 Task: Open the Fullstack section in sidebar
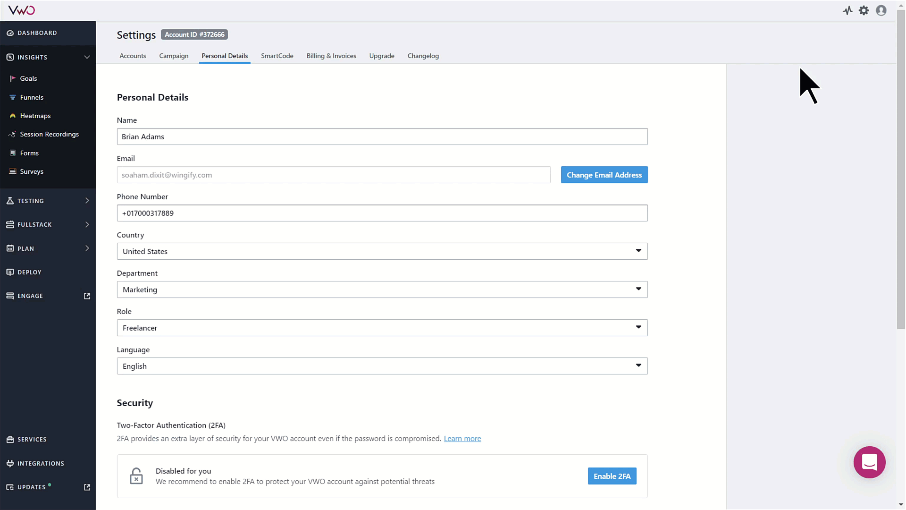47,224
